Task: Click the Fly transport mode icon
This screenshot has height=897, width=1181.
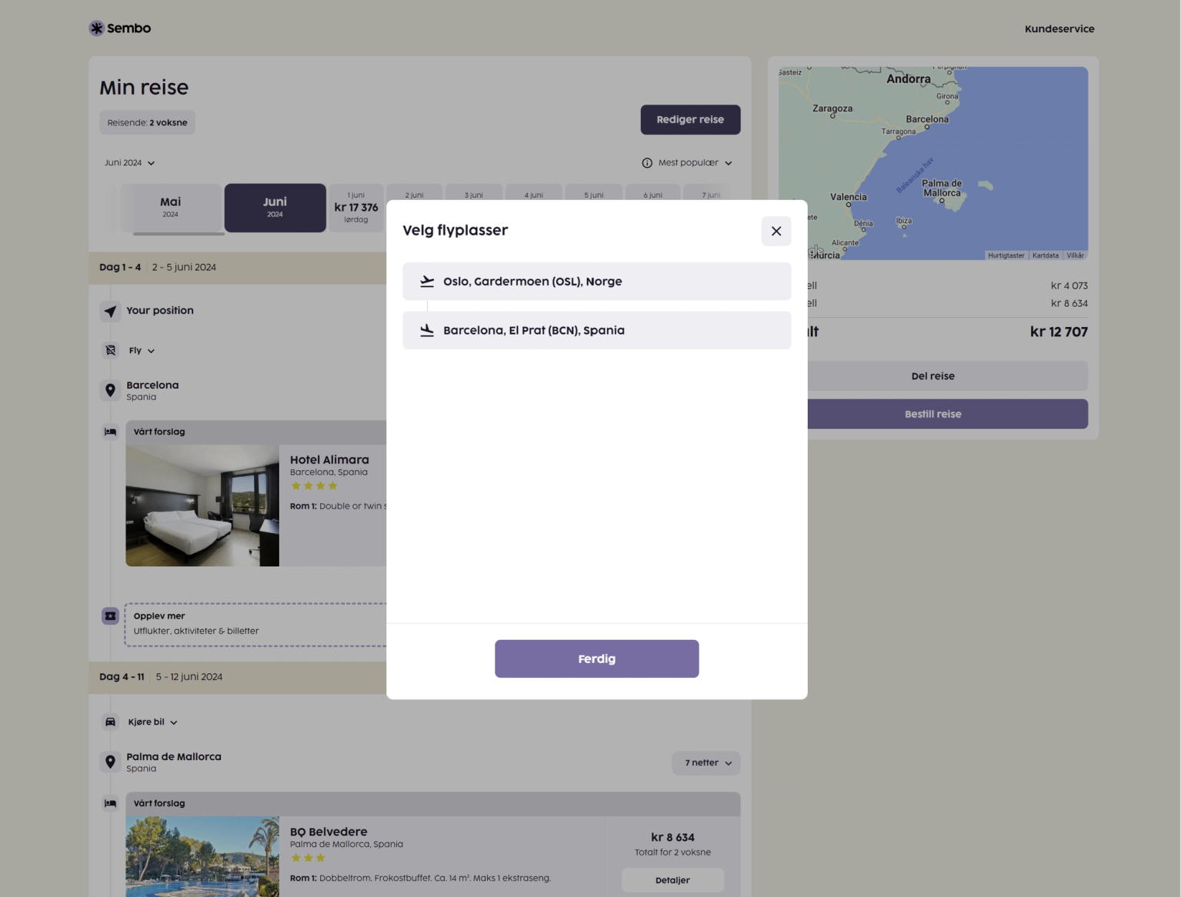Action: click(x=110, y=351)
